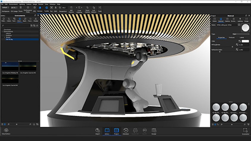Open the Lighting menu

click(x=22, y=4)
